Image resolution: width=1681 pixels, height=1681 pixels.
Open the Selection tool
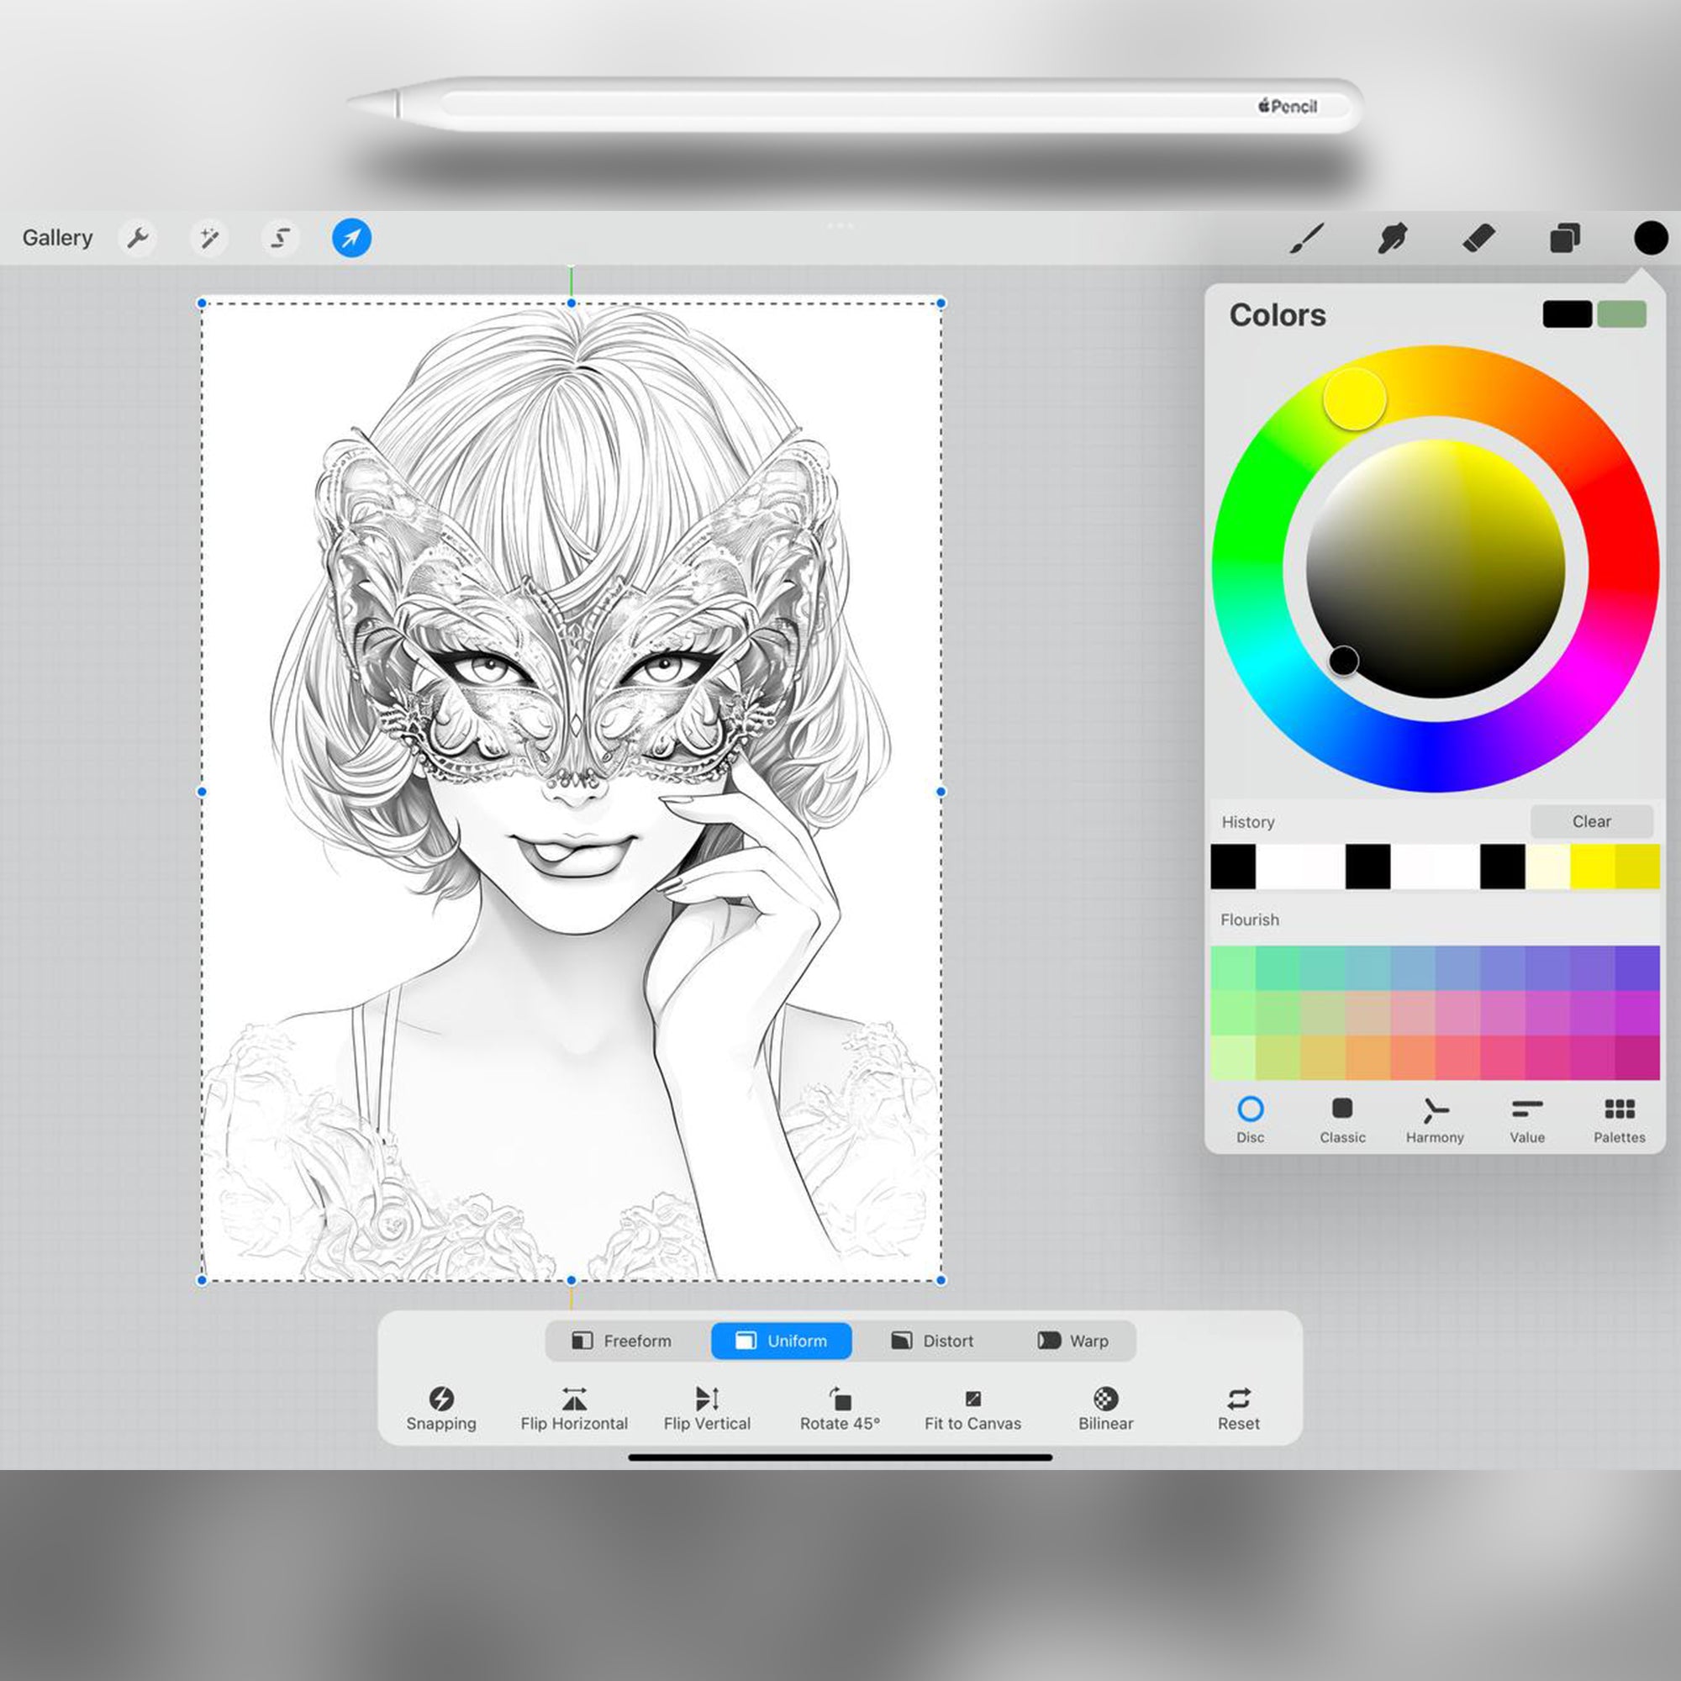coord(280,237)
